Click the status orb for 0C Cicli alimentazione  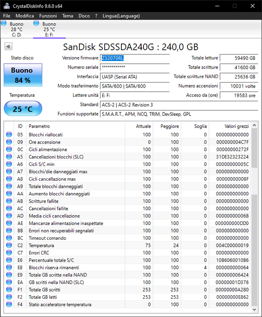9,149
